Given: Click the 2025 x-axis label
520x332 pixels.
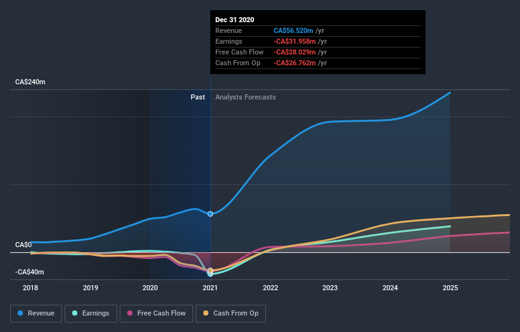Looking at the screenshot, I should pos(450,288).
